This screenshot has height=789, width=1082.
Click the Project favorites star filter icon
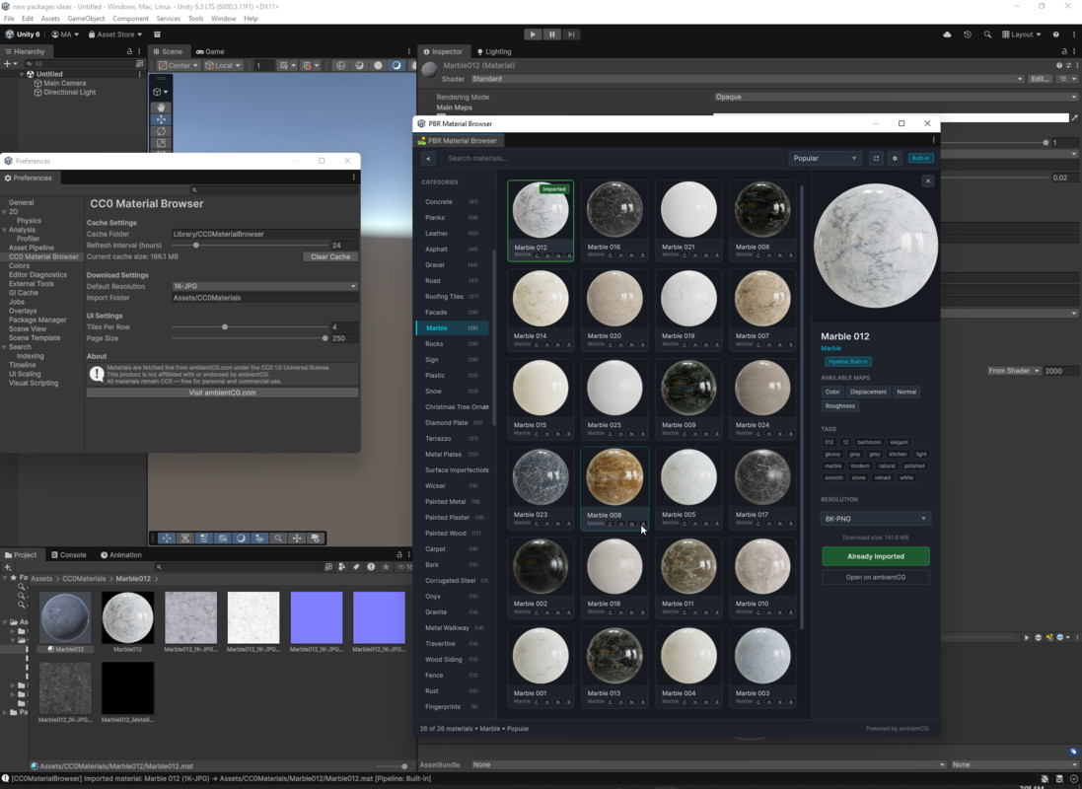(385, 567)
